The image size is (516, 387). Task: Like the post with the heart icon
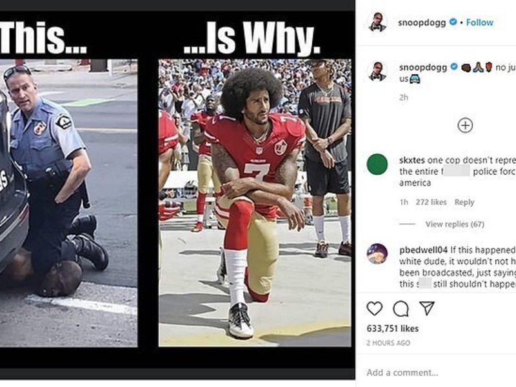(375, 308)
